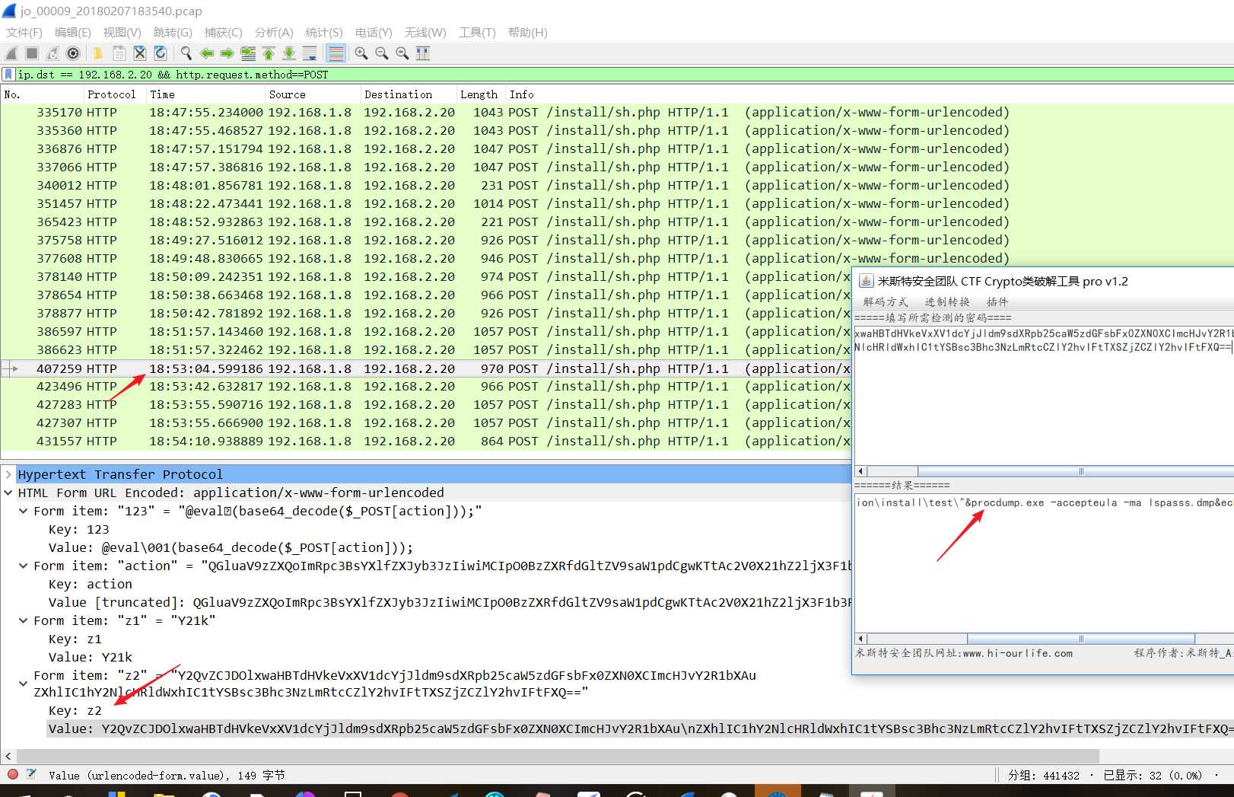Image resolution: width=1234 pixels, height=797 pixels.
Task: Open capture options gear icon
Action: (73, 53)
